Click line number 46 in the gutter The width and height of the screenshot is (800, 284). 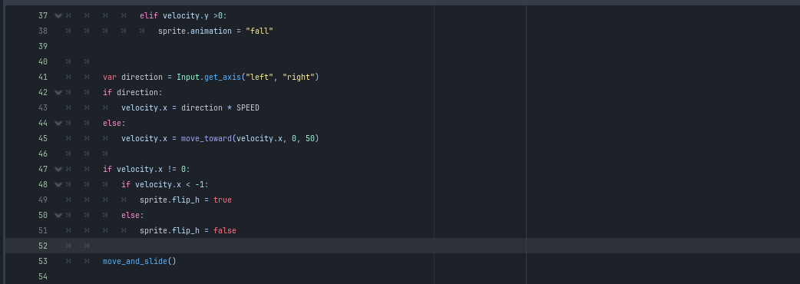43,154
